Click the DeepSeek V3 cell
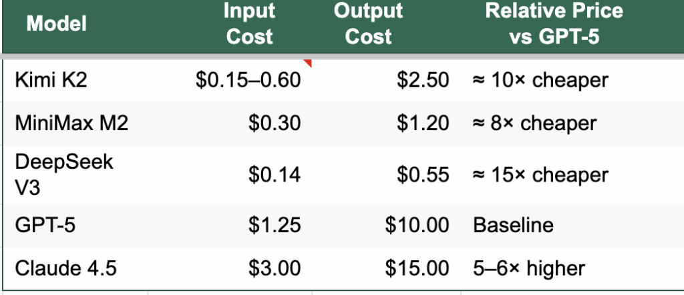The image size is (684, 295). click(x=63, y=174)
